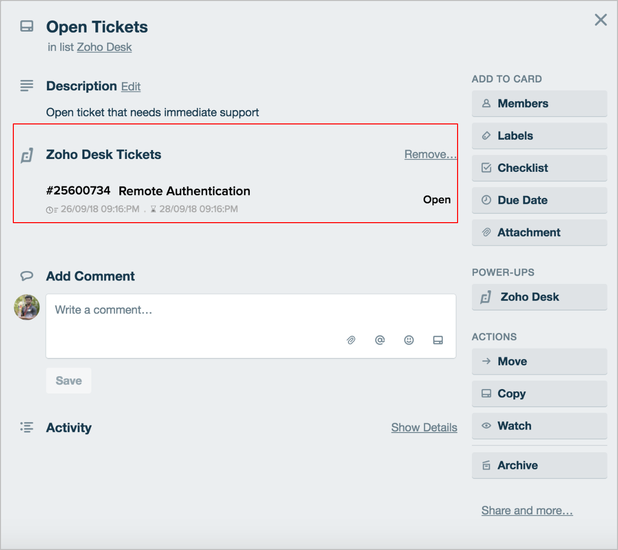Open the Members option
Image resolution: width=618 pixels, height=550 pixels.
tap(539, 104)
